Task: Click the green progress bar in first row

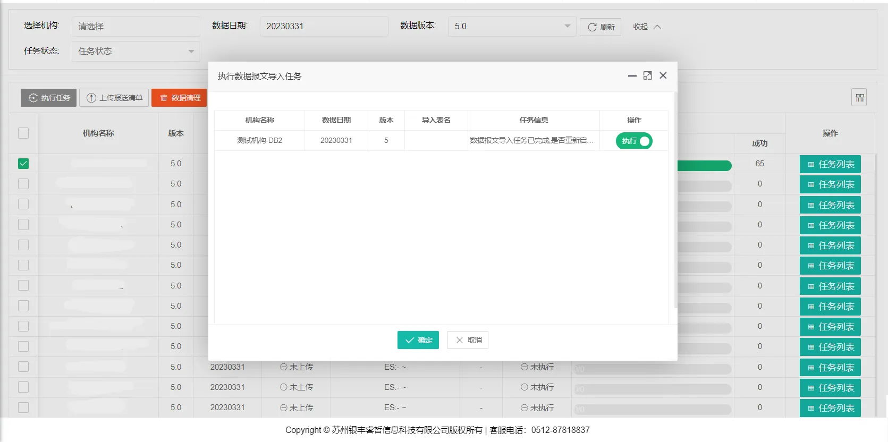Action: (704, 166)
